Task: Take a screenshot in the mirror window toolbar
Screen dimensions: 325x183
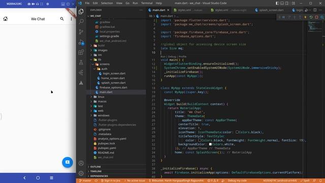Action: (x=29, y=4)
